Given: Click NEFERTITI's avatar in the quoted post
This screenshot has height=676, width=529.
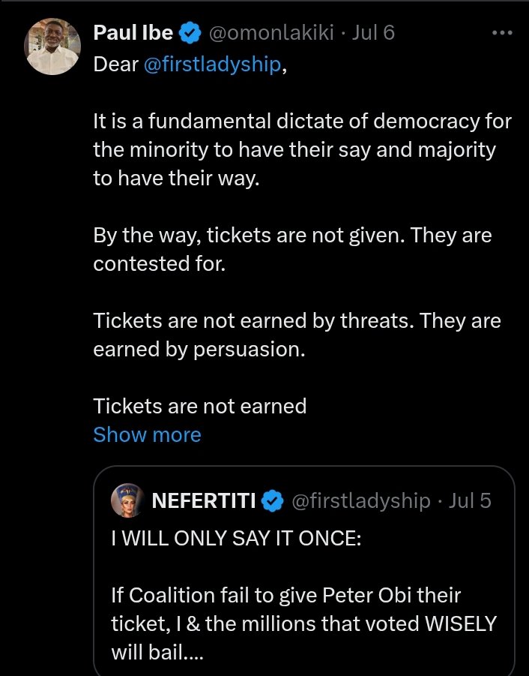Looking at the screenshot, I should coord(127,500).
